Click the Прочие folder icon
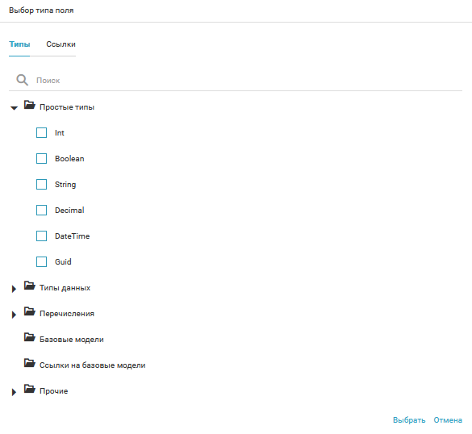This screenshot has width=472, height=434. pyautogui.click(x=30, y=389)
